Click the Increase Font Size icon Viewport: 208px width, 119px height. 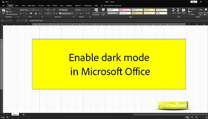click(39, 10)
